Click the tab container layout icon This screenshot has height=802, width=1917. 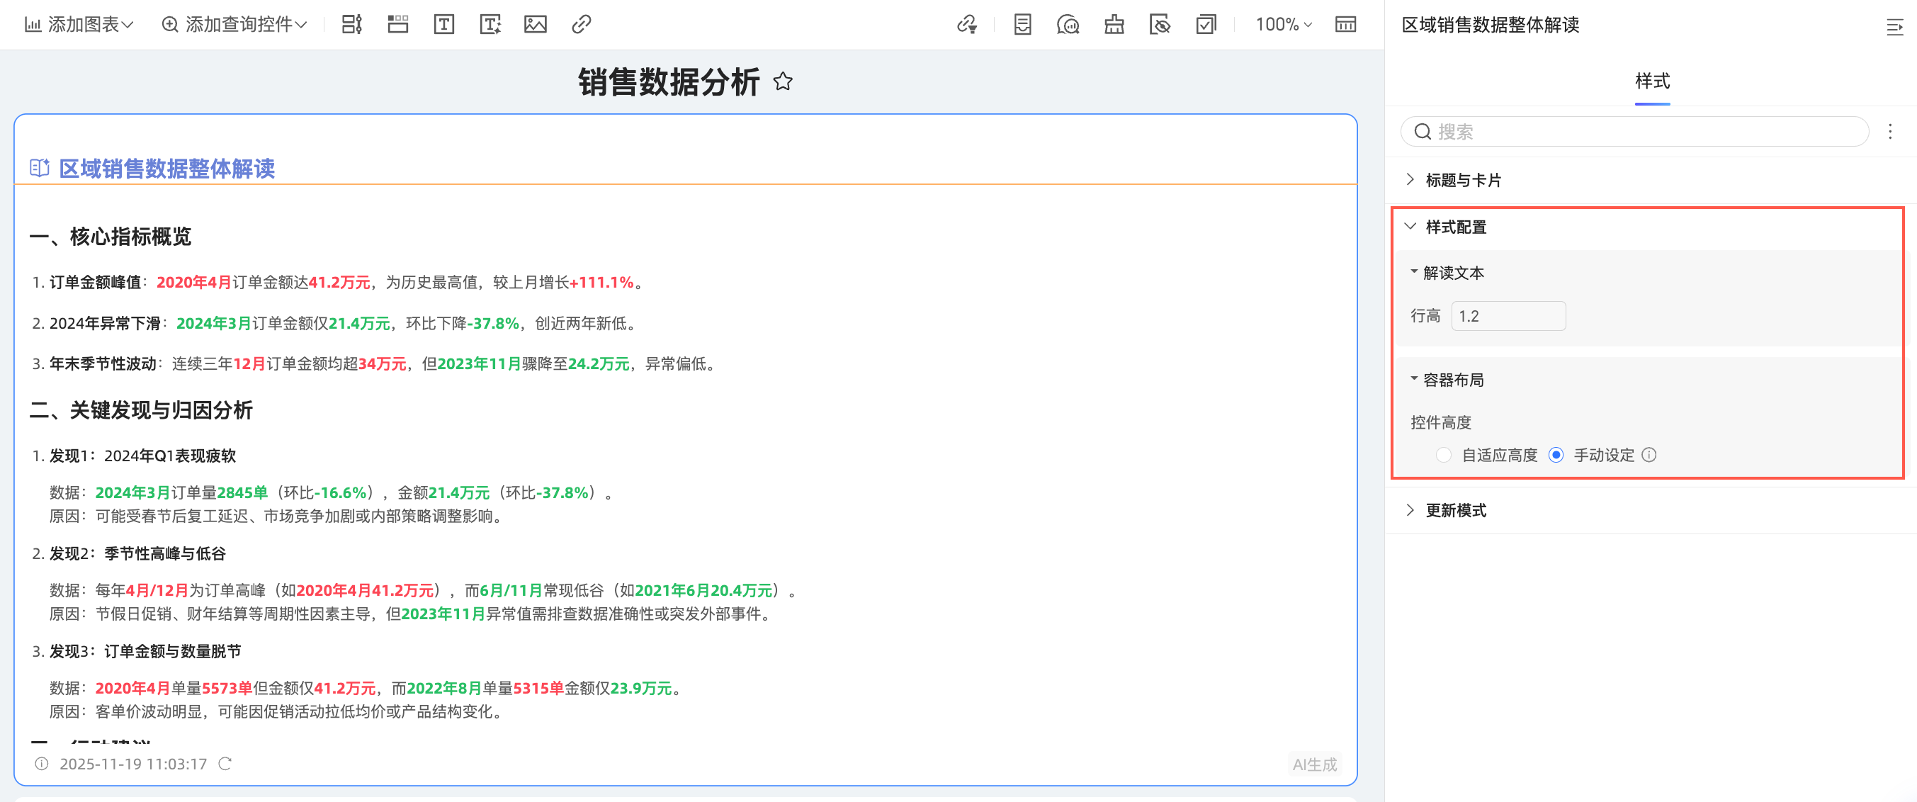click(x=398, y=25)
